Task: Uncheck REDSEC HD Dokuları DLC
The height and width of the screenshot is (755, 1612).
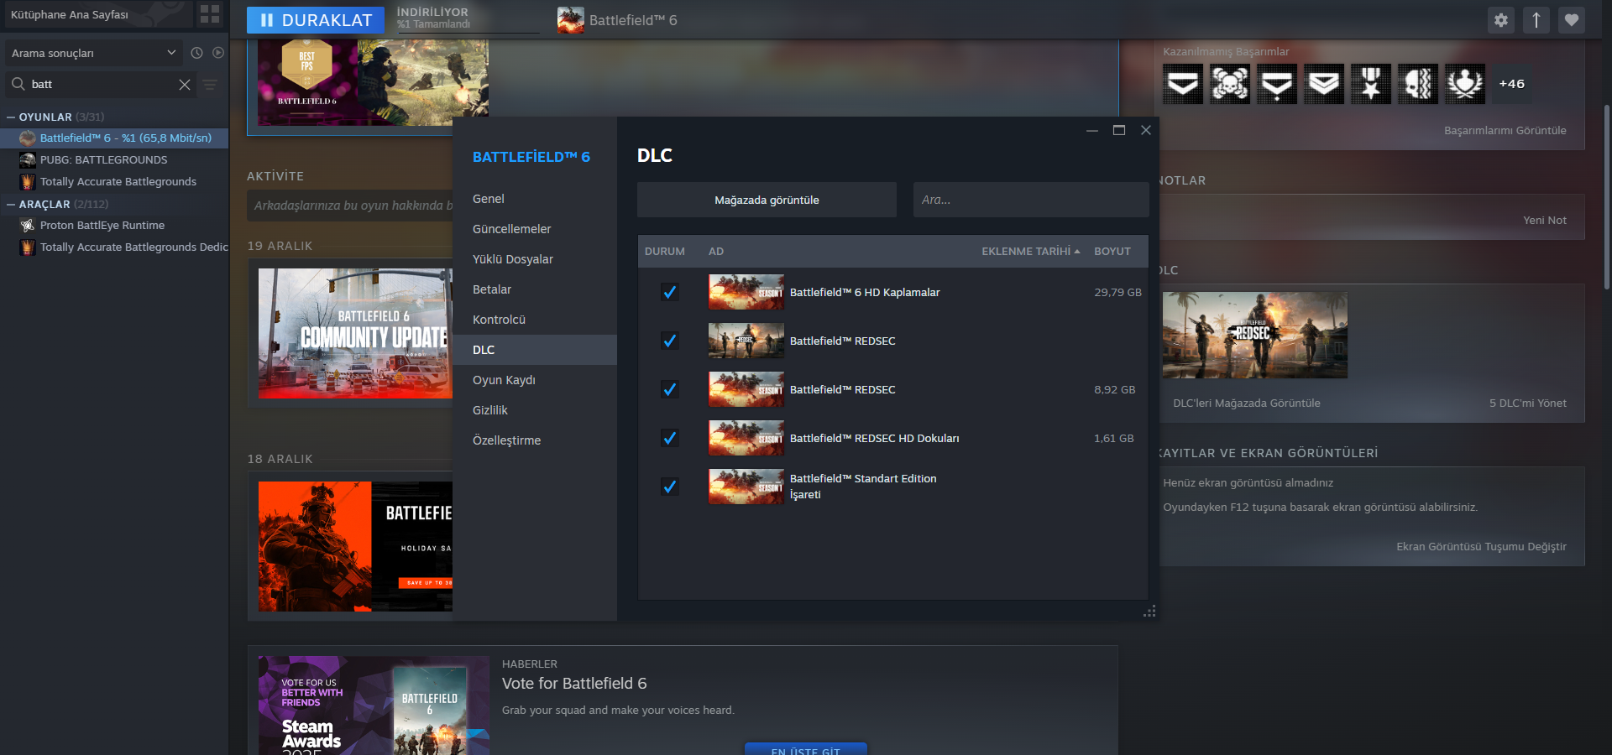Action: [x=669, y=438]
